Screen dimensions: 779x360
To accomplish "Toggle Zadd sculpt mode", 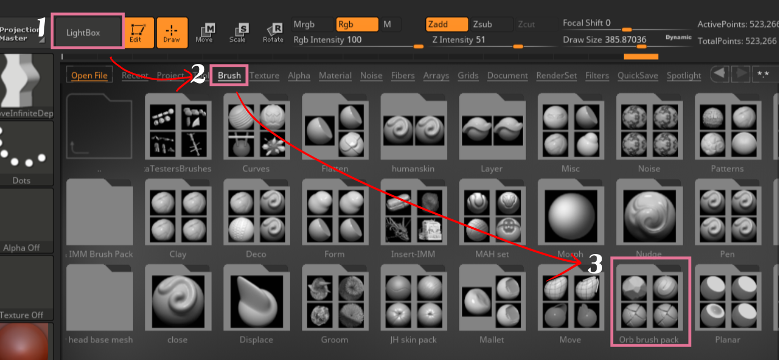I will pyautogui.click(x=447, y=24).
